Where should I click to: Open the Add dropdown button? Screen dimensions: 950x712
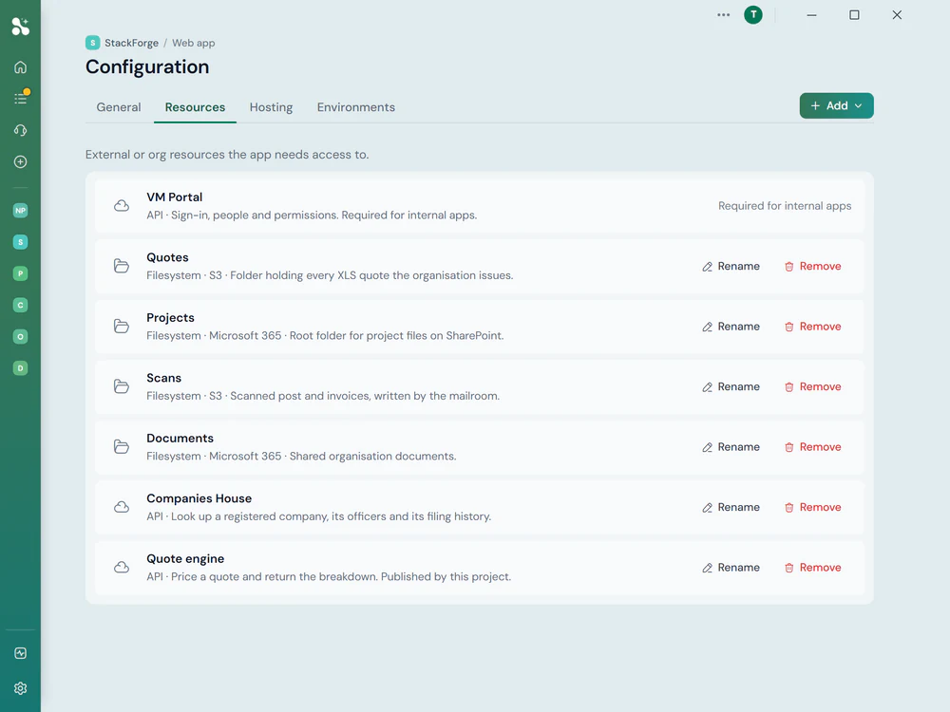(x=836, y=106)
